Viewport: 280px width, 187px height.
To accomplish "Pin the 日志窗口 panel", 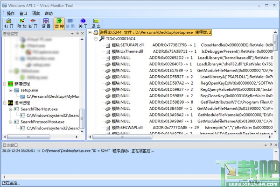I will click(271, 145).
